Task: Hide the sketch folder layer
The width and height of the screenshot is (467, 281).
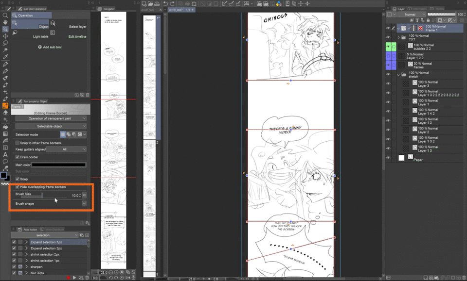Action: (388, 75)
